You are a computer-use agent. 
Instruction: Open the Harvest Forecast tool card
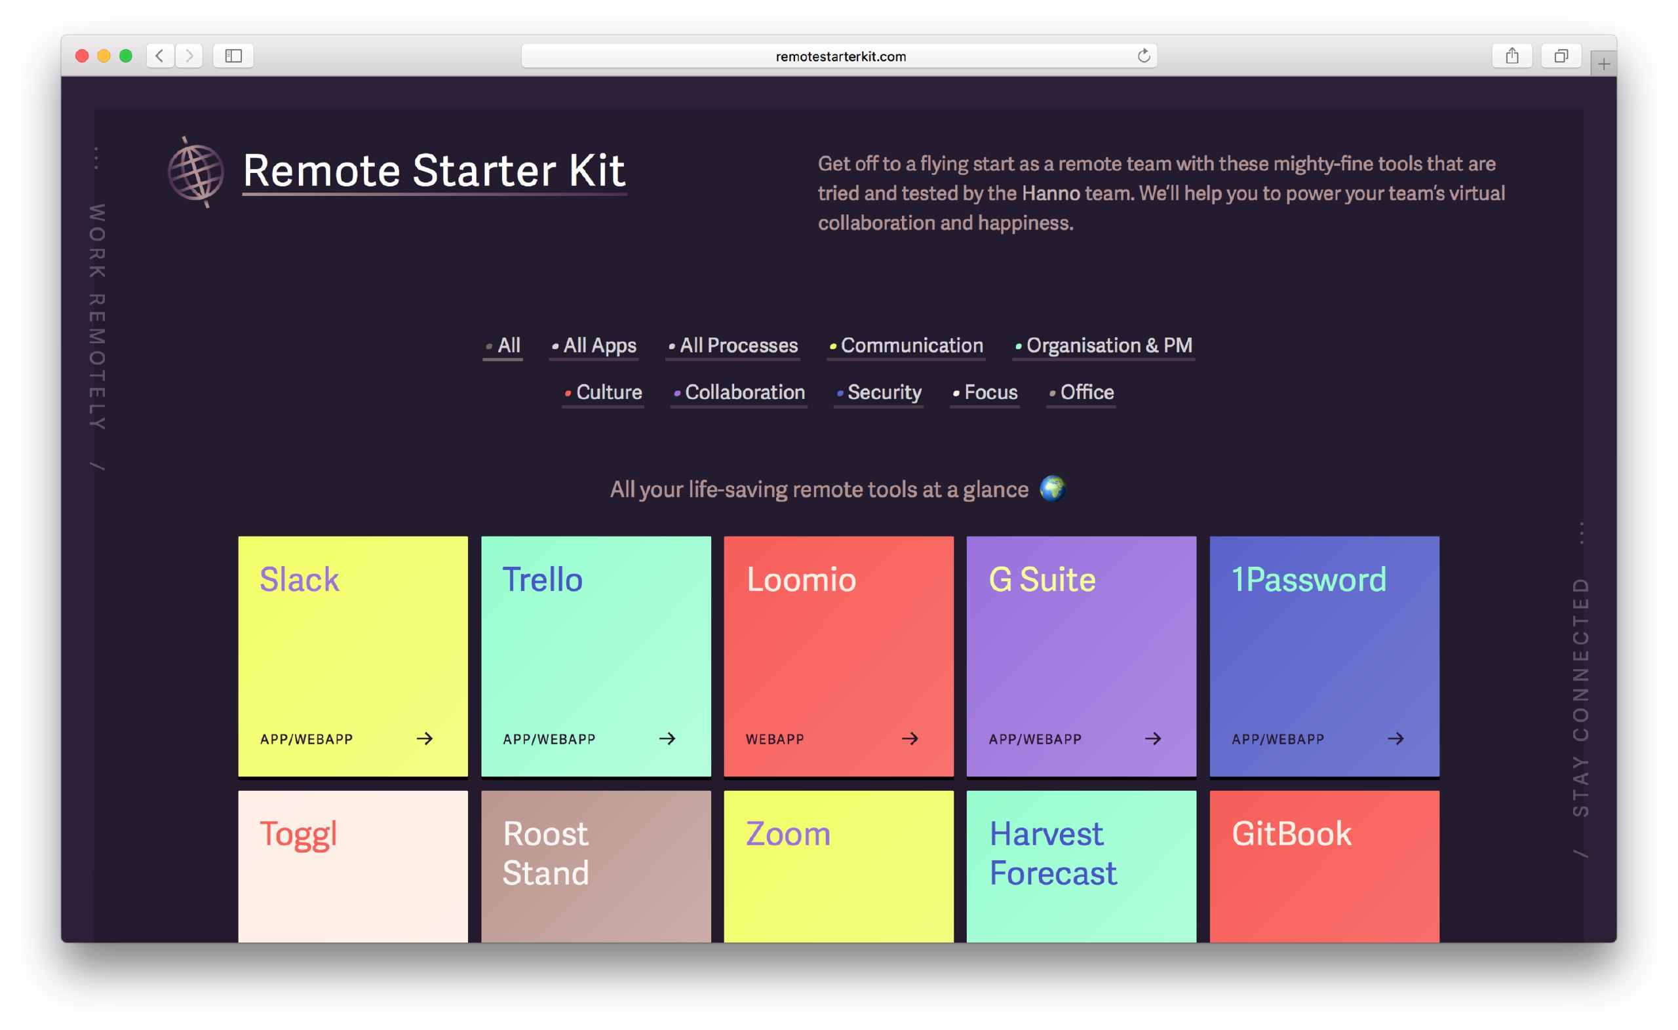(x=1082, y=866)
